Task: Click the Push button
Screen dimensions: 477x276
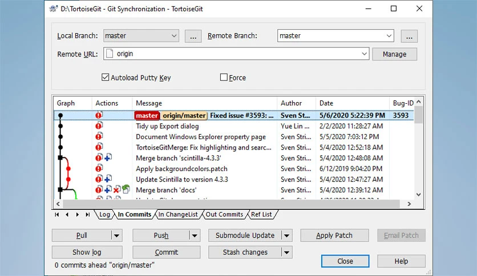Action: pos(161,236)
